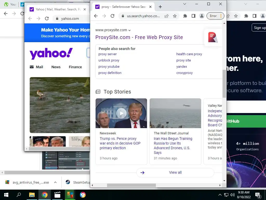Click the yahoo! logo
Viewport: 266px width, 200px height.
(51, 53)
